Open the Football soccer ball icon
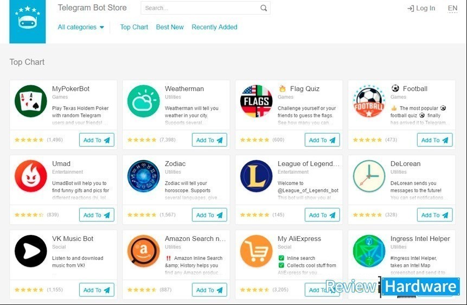 [x=369, y=101]
